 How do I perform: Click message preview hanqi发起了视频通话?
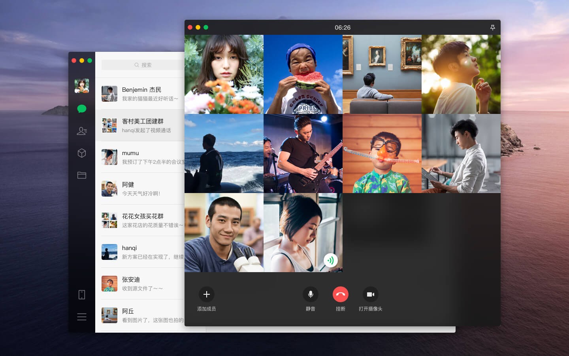(146, 130)
